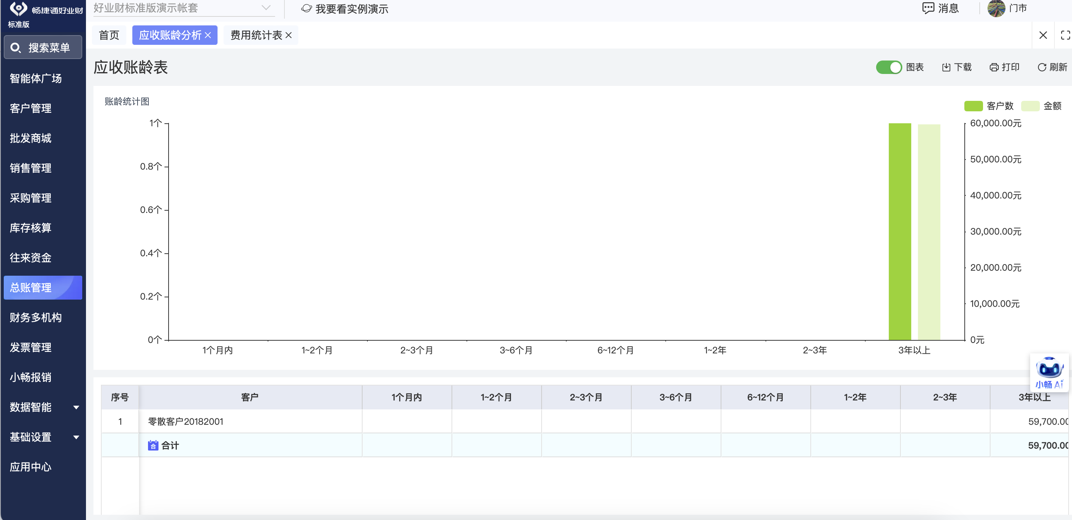Click the refresh icon button

[x=1042, y=67]
